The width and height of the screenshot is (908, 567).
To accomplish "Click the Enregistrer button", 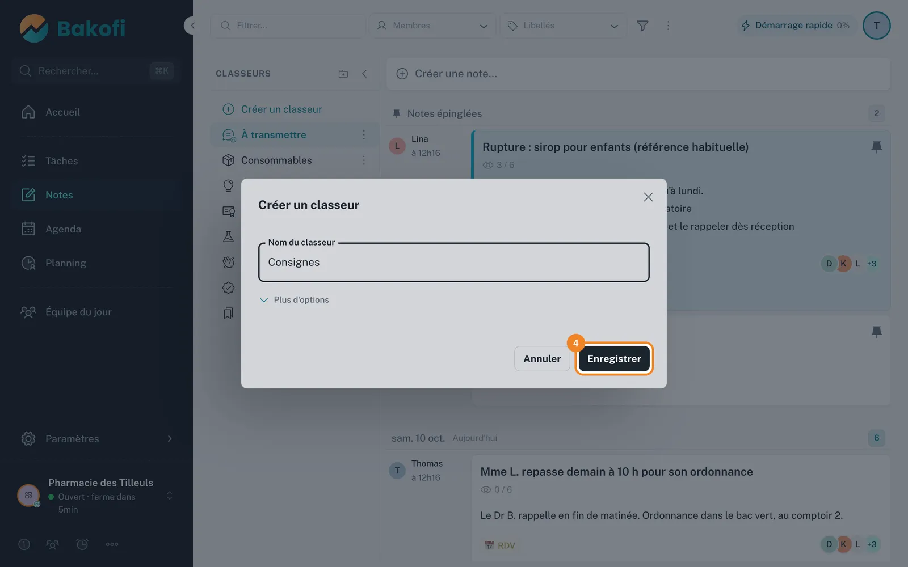I will (614, 359).
